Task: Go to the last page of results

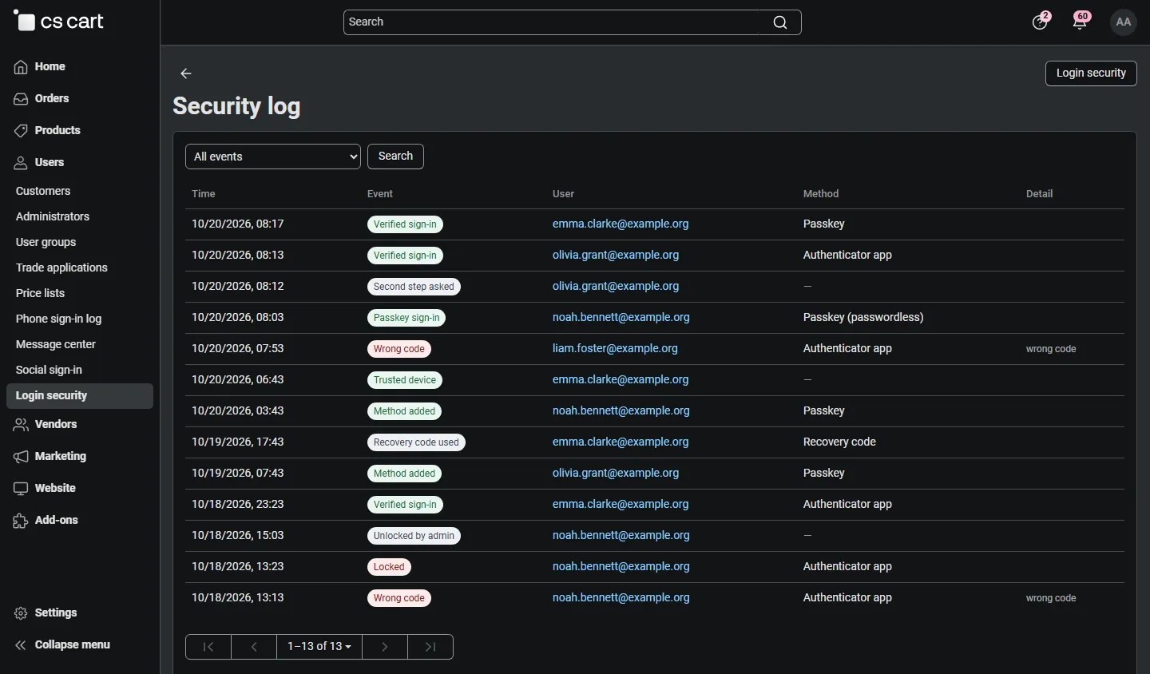Action: [430, 647]
